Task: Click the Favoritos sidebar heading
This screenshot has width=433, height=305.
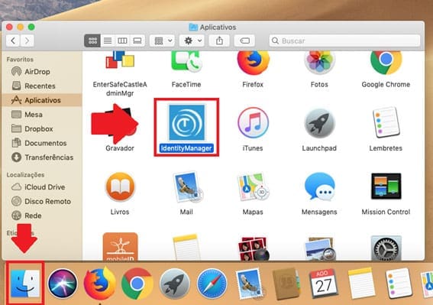Action: point(20,60)
